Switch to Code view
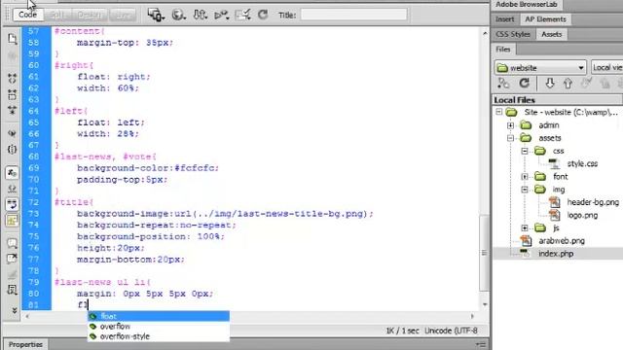 (x=27, y=15)
